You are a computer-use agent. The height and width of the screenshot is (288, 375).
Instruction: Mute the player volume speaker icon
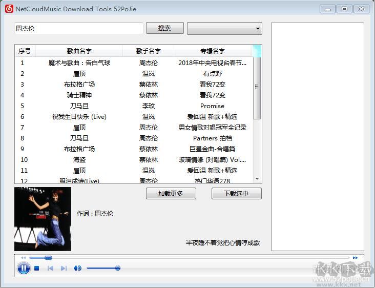point(77,268)
